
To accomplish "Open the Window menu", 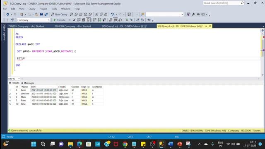I will [x=65, y=9].
